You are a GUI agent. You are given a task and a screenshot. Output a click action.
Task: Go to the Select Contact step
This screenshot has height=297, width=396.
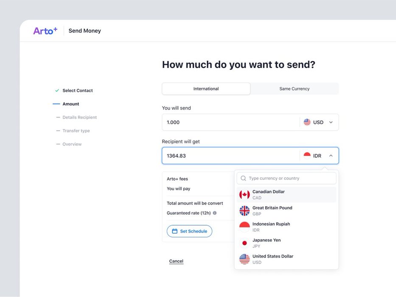(x=78, y=90)
